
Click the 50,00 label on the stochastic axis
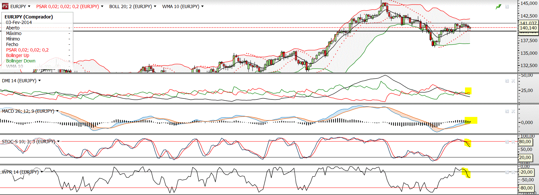click(526, 149)
